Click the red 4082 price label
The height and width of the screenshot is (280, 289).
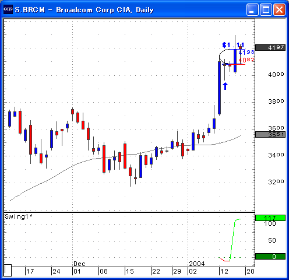coord(246,60)
